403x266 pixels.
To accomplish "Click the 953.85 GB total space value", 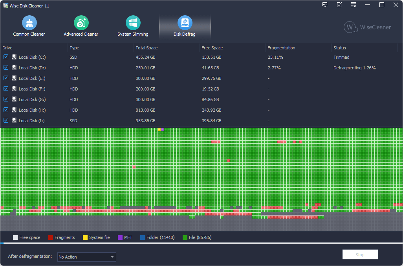I will pyautogui.click(x=145, y=120).
